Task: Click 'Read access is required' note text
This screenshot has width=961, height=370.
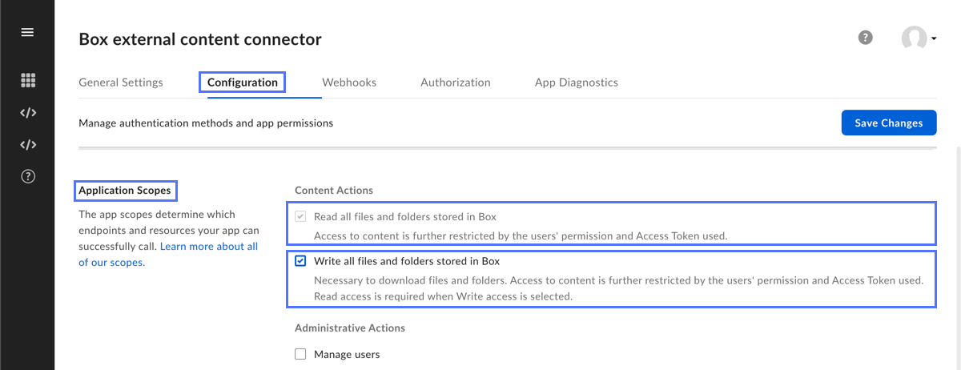Action: [x=443, y=296]
